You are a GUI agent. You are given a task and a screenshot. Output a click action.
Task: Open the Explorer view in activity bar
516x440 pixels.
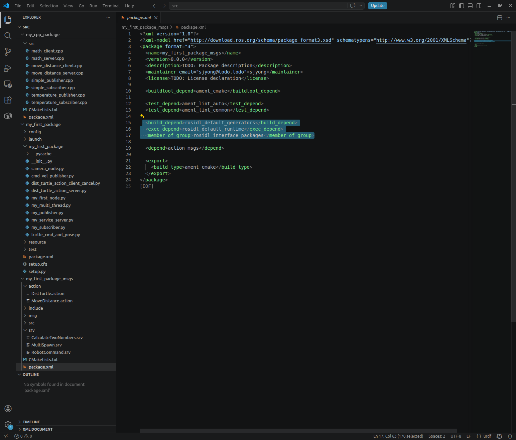pos(8,20)
